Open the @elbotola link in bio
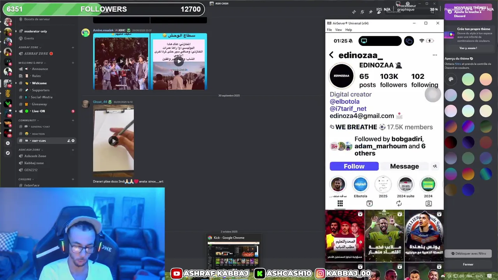 click(x=345, y=101)
